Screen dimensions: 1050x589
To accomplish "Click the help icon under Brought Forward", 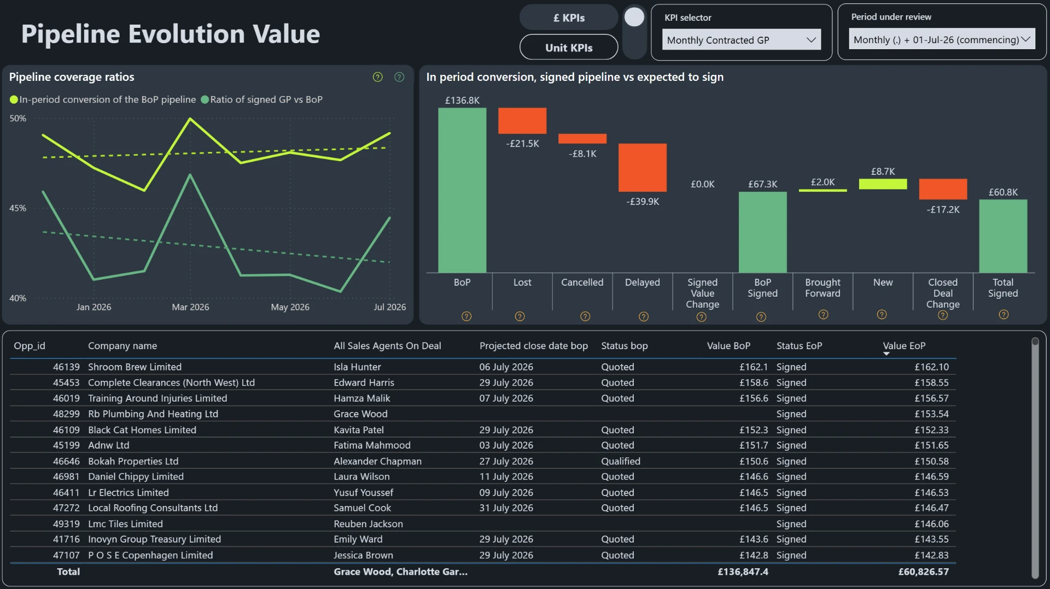I will point(823,315).
